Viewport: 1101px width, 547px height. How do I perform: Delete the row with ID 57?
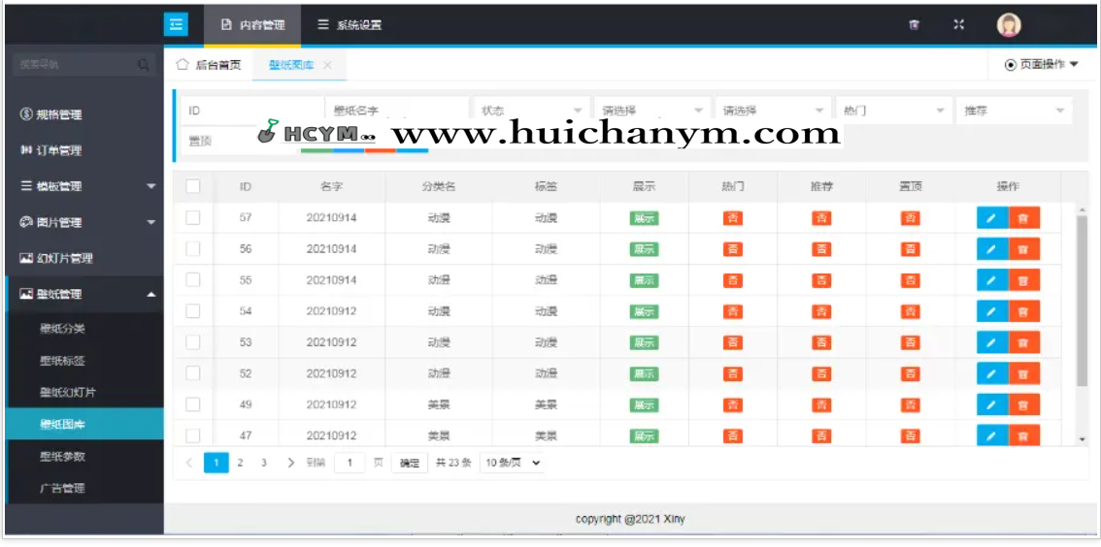[1023, 218]
